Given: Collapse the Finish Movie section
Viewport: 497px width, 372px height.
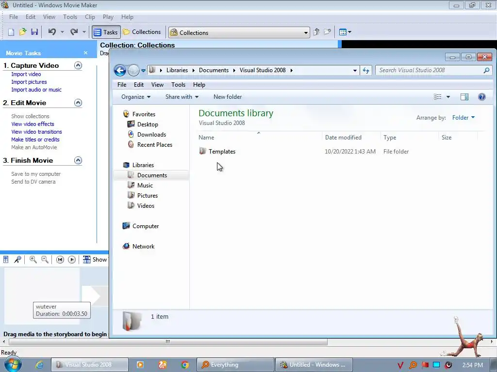Looking at the screenshot, I should click(x=78, y=160).
